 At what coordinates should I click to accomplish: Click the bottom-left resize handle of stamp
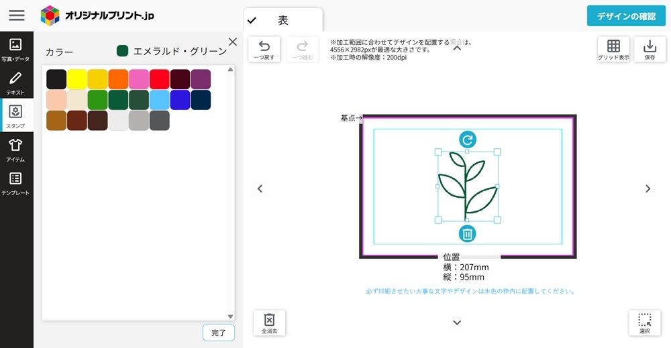pos(438,220)
